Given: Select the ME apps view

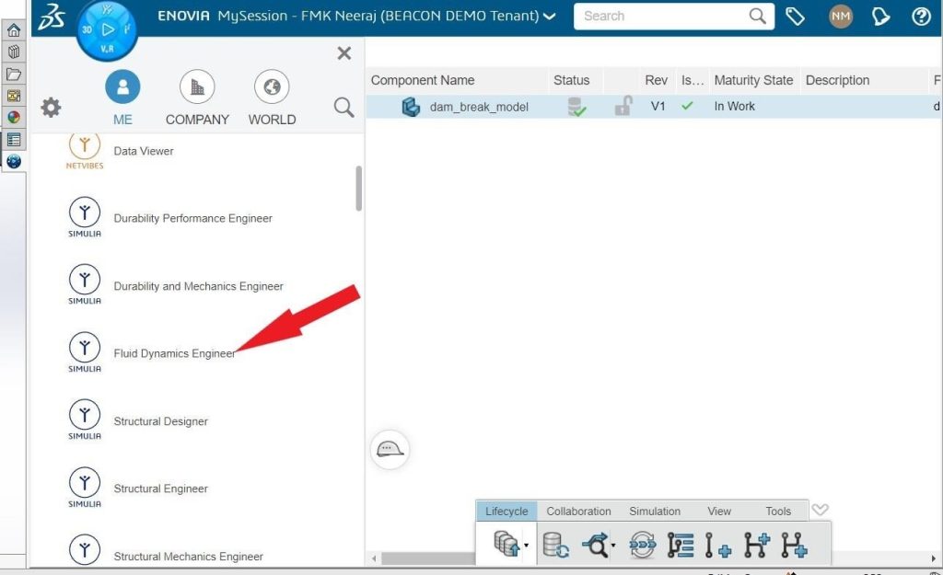Looking at the screenshot, I should (122, 98).
